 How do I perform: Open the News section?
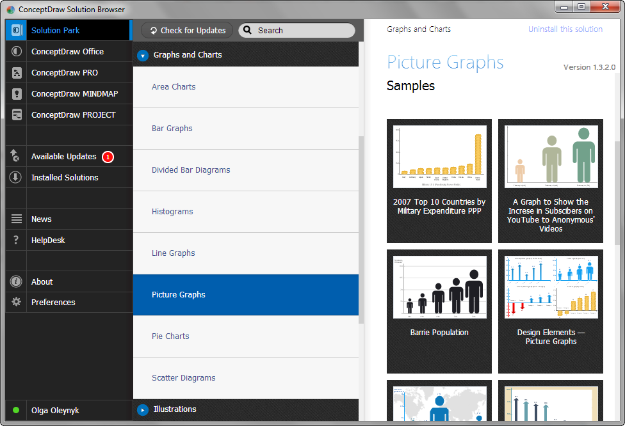69,219
